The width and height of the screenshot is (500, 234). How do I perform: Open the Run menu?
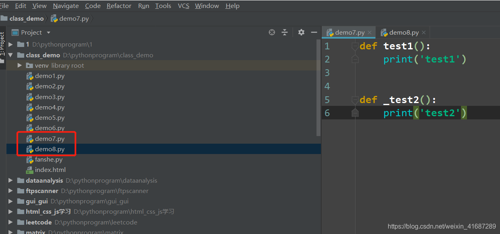click(x=144, y=6)
